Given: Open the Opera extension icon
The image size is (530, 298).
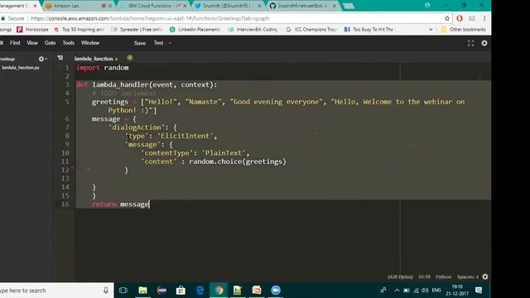Looking at the screenshot, I should (x=460, y=18).
